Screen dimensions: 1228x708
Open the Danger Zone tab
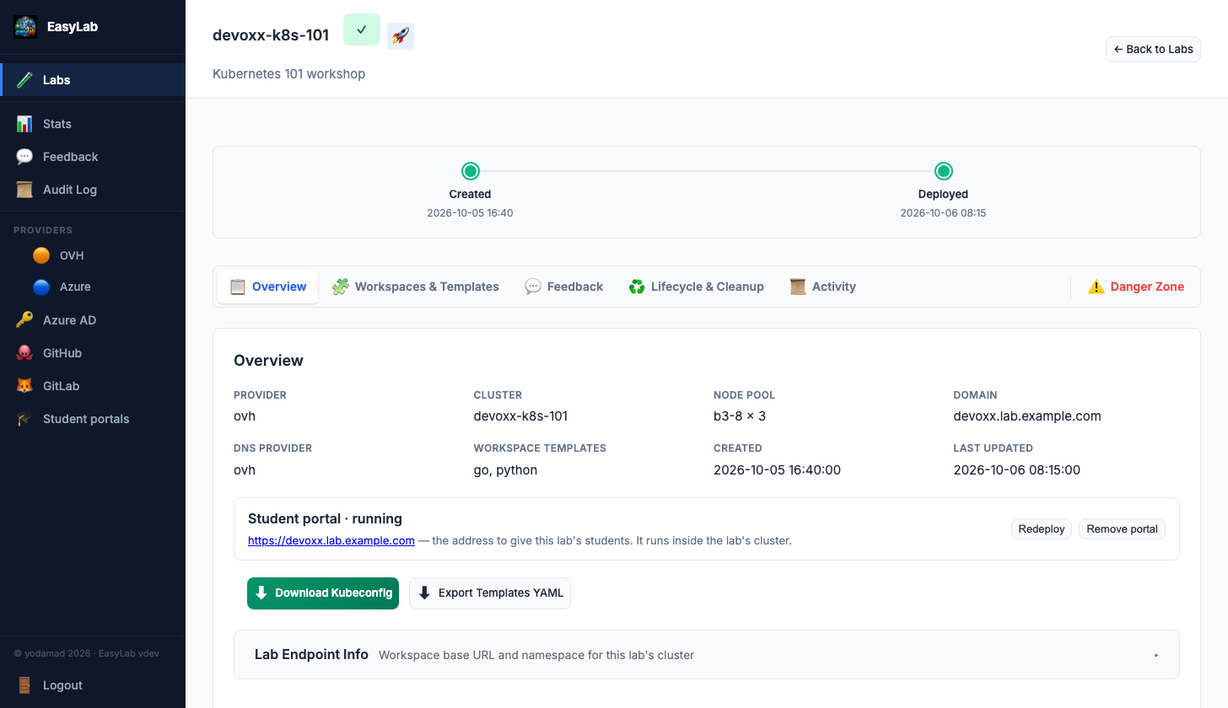click(x=1136, y=287)
